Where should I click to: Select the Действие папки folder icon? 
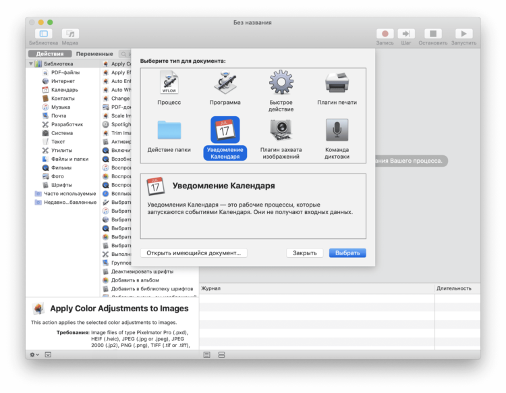(169, 130)
